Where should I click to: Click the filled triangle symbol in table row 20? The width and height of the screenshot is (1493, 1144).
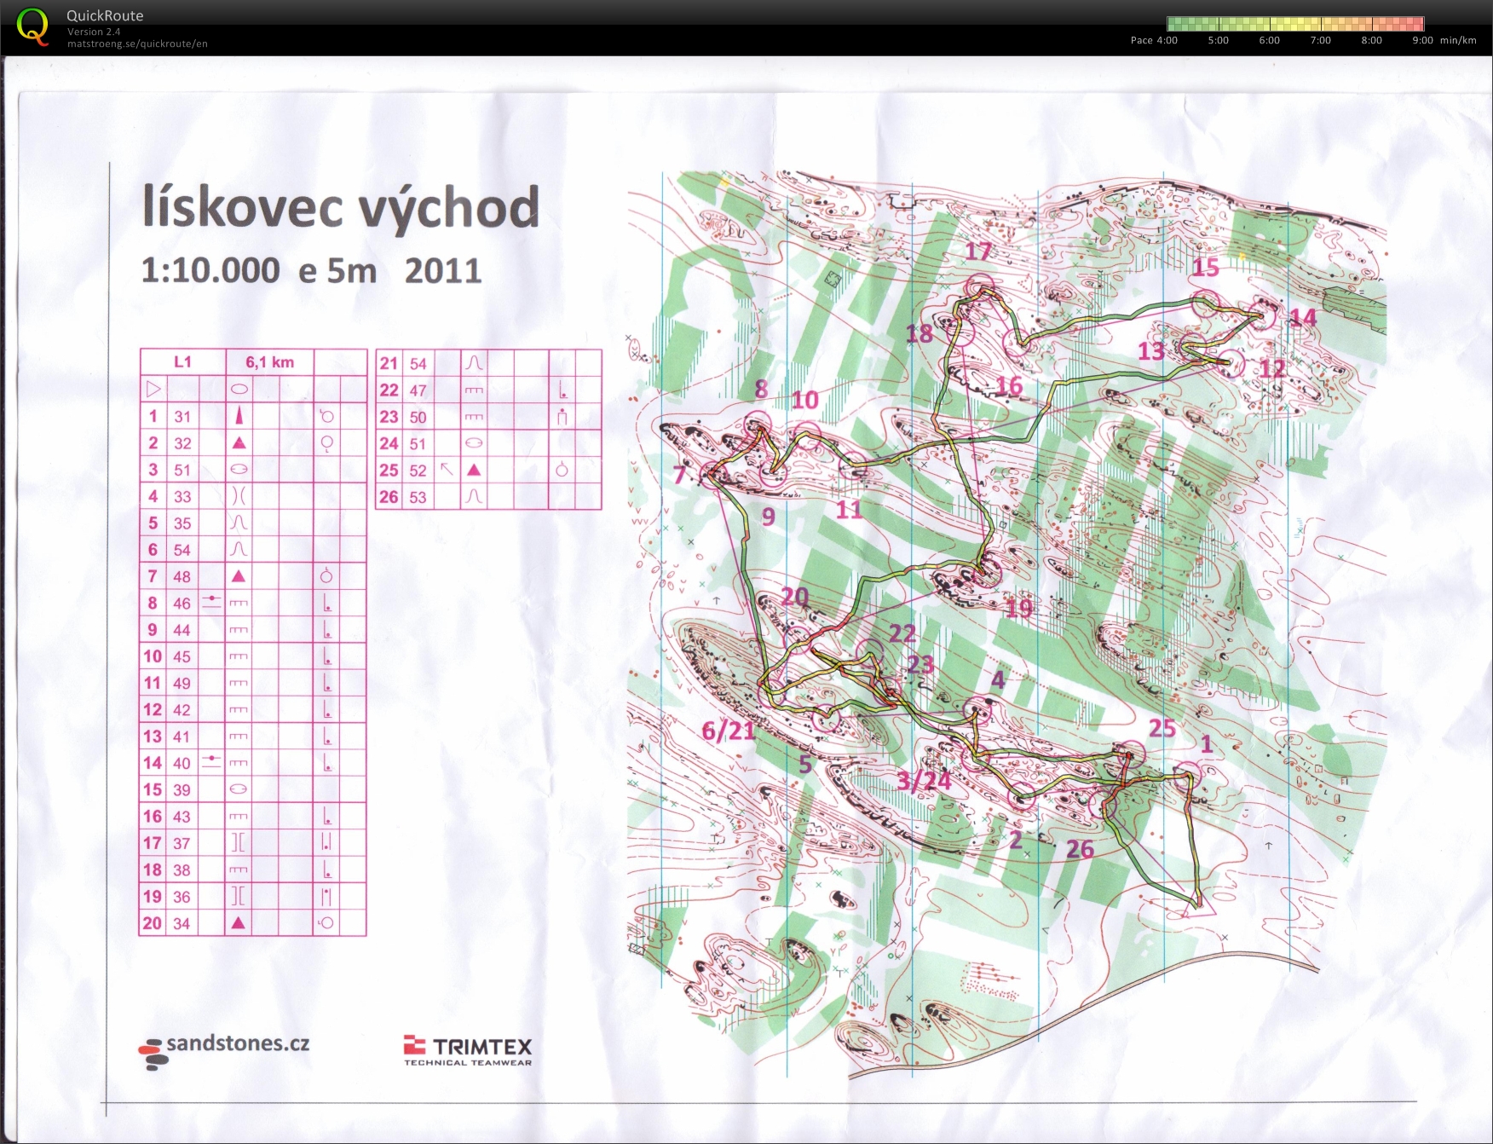(239, 922)
